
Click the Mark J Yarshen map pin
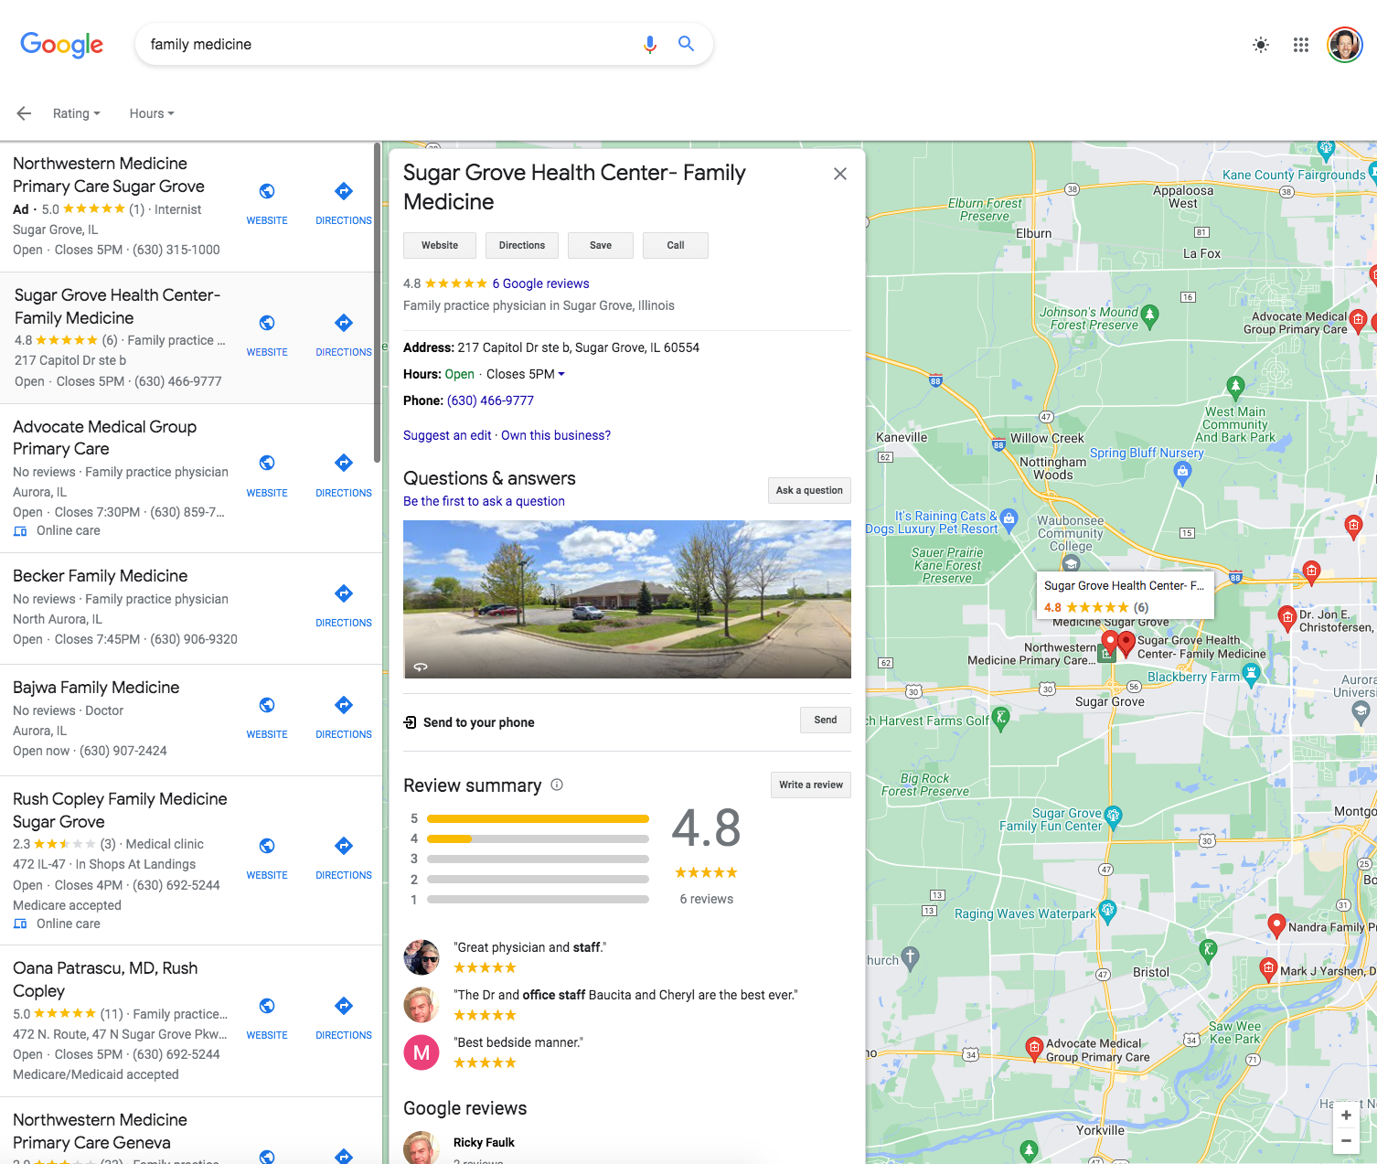click(1268, 969)
